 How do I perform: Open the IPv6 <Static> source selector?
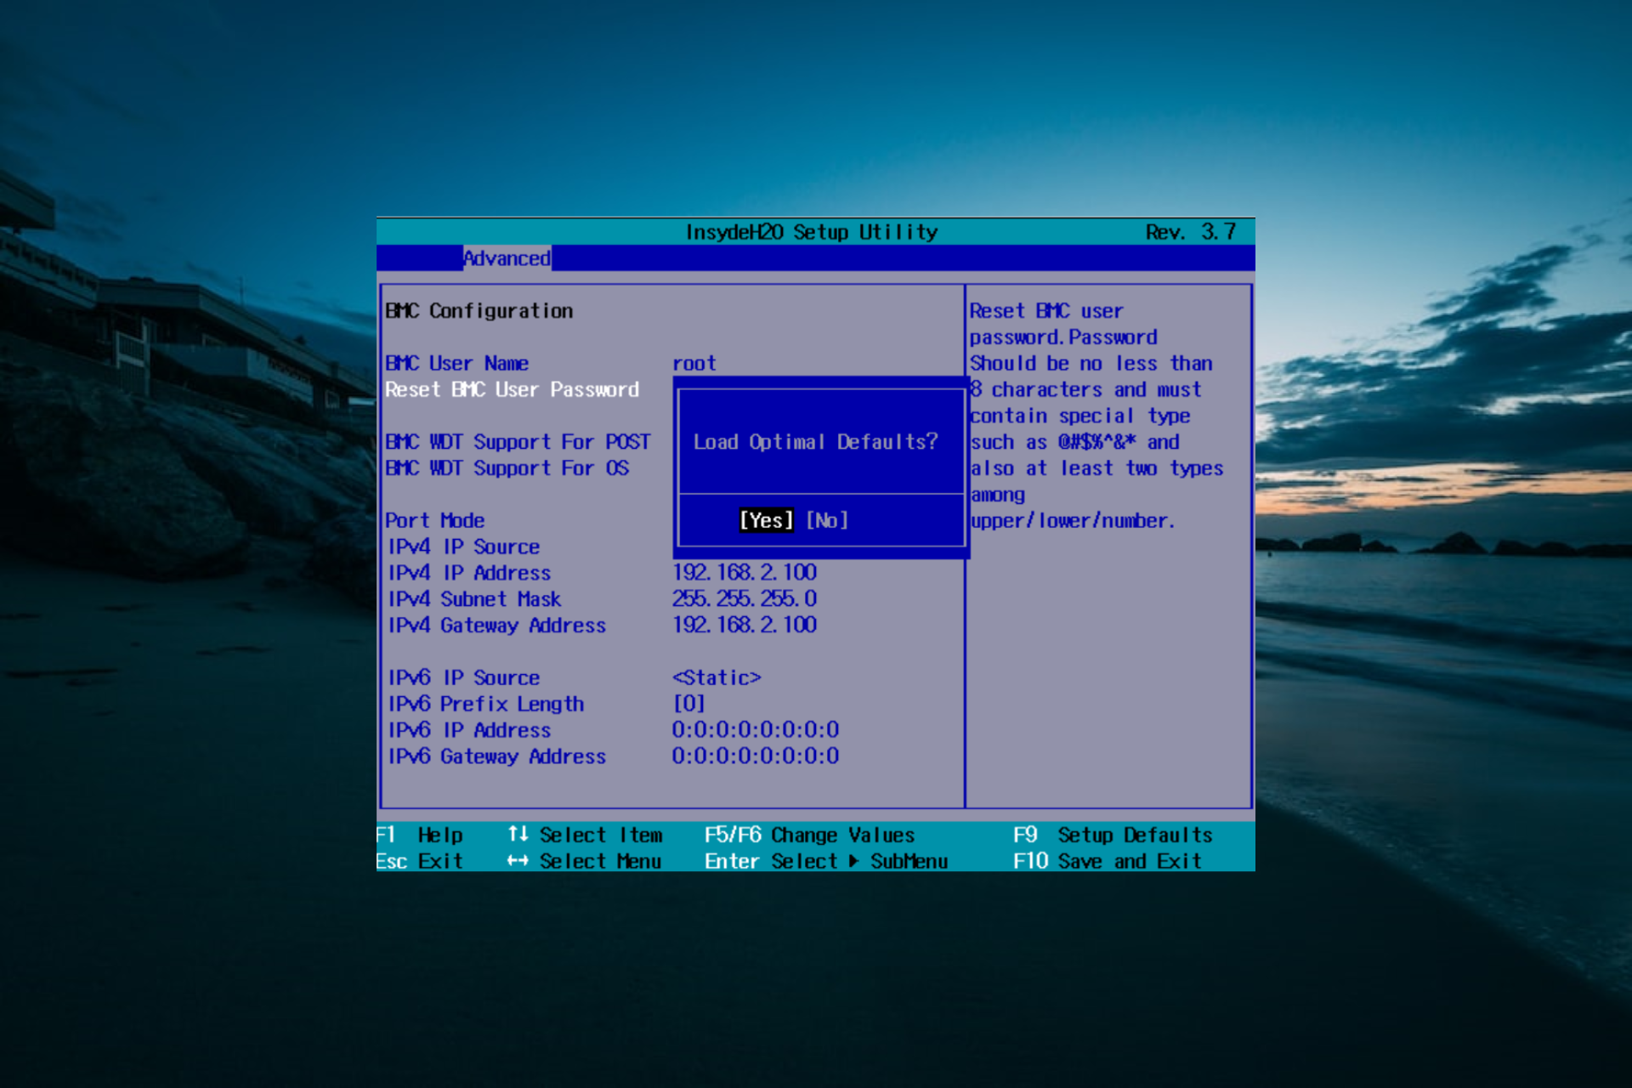tap(717, 677)
